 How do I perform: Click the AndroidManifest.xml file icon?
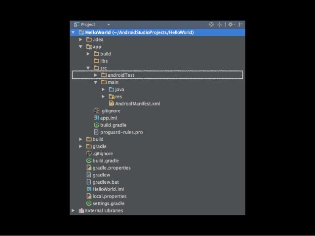click(x=112, y=103)
